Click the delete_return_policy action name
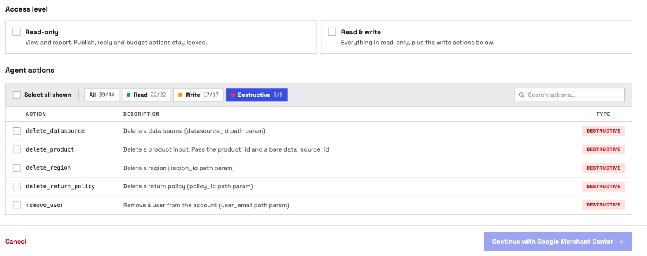647x256 pixels. click(60, 187)
